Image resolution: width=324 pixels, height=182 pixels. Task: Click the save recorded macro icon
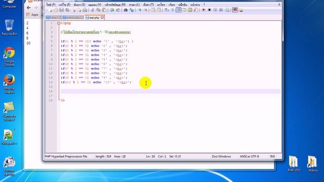coord(227,10)
